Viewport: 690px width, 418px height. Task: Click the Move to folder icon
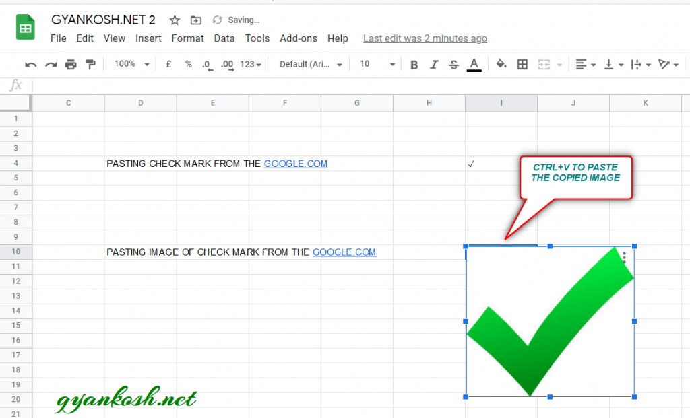196,20
